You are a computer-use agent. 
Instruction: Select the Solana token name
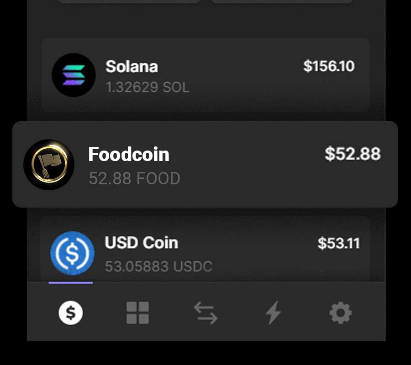click(132, 66)
